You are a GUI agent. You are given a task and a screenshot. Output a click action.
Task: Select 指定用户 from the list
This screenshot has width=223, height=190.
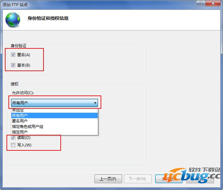click(x=55, y=132)
